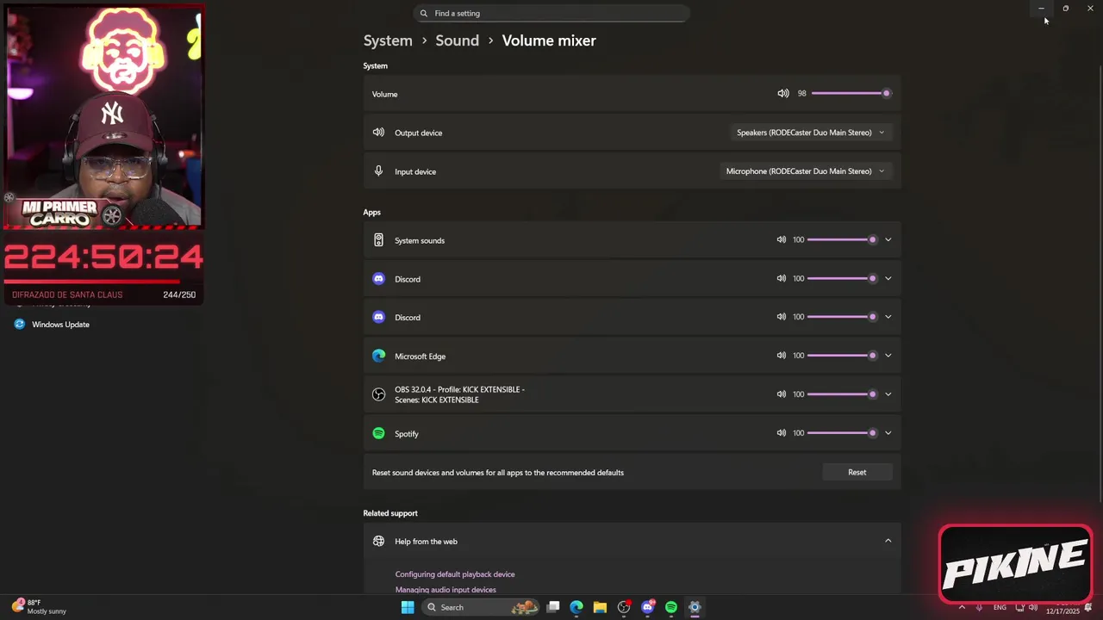
Task: Click the Help from the web globe icon
Action: (x=378, y=541)
